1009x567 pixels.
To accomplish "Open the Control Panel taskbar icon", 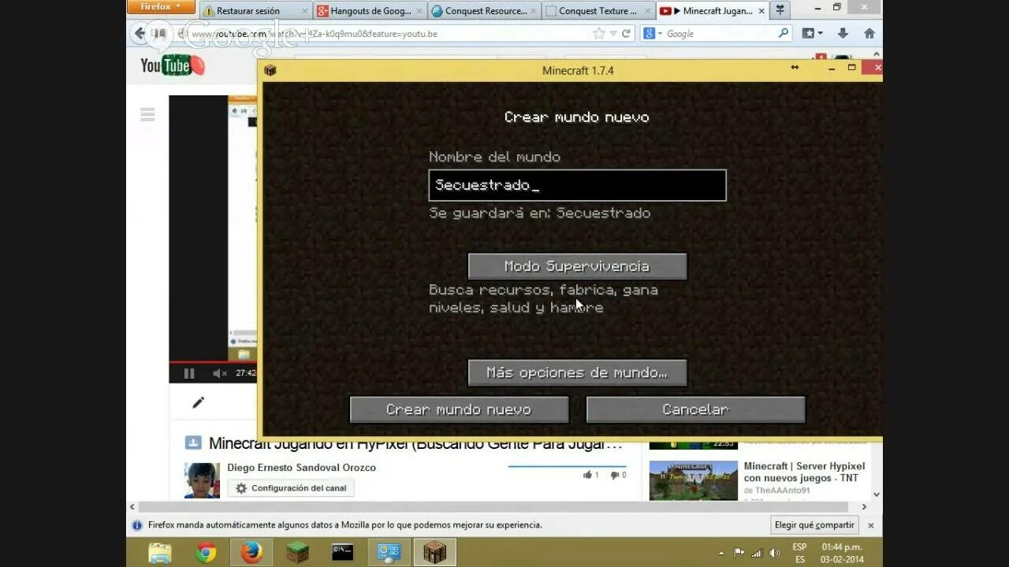I will click(389, 553).
